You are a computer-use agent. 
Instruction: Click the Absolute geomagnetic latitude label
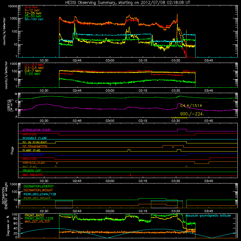tap(208, 215)
